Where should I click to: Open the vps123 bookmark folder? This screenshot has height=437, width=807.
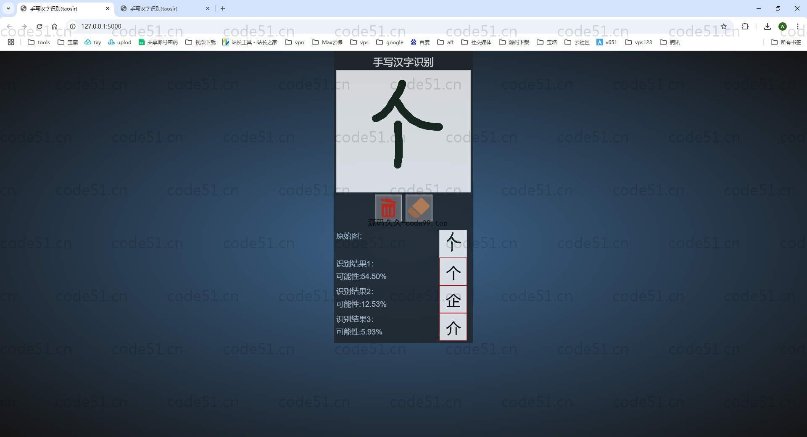pos(638,42)
